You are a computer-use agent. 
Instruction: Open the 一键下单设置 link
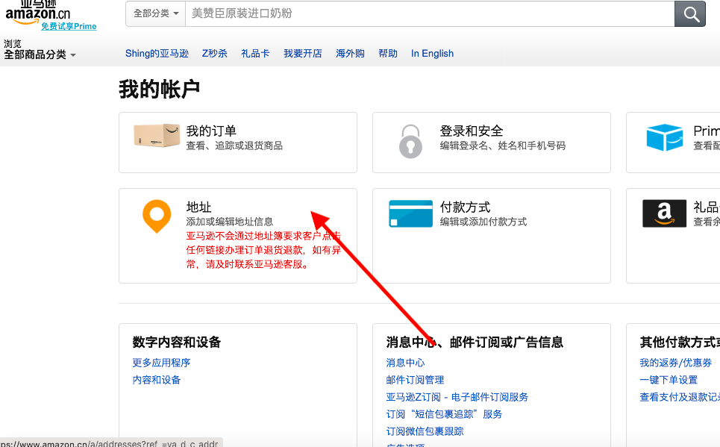[x=669, y=380]
